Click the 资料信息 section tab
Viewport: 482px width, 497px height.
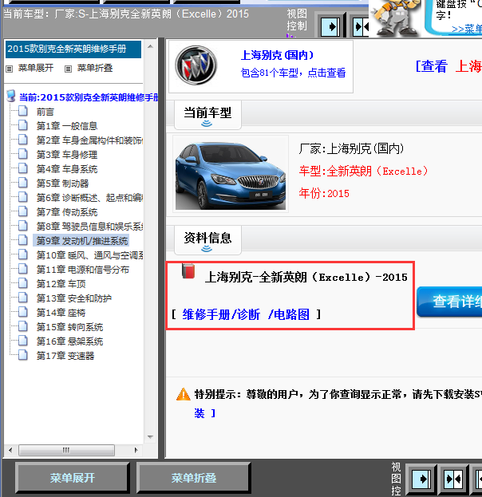(x=207, y=240)
